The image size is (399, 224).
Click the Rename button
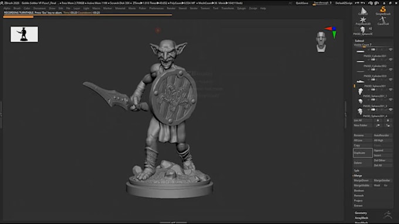click(x=363, y=136)
